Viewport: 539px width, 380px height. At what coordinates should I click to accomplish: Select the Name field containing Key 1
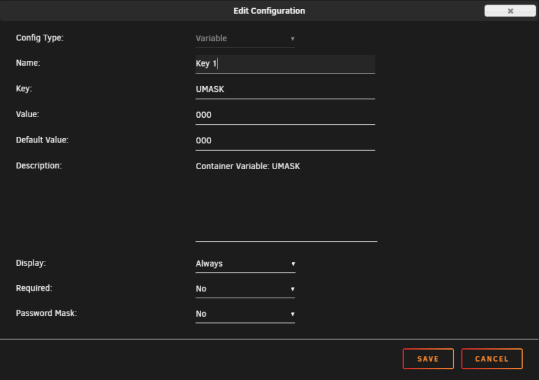(x=285, y=63)
